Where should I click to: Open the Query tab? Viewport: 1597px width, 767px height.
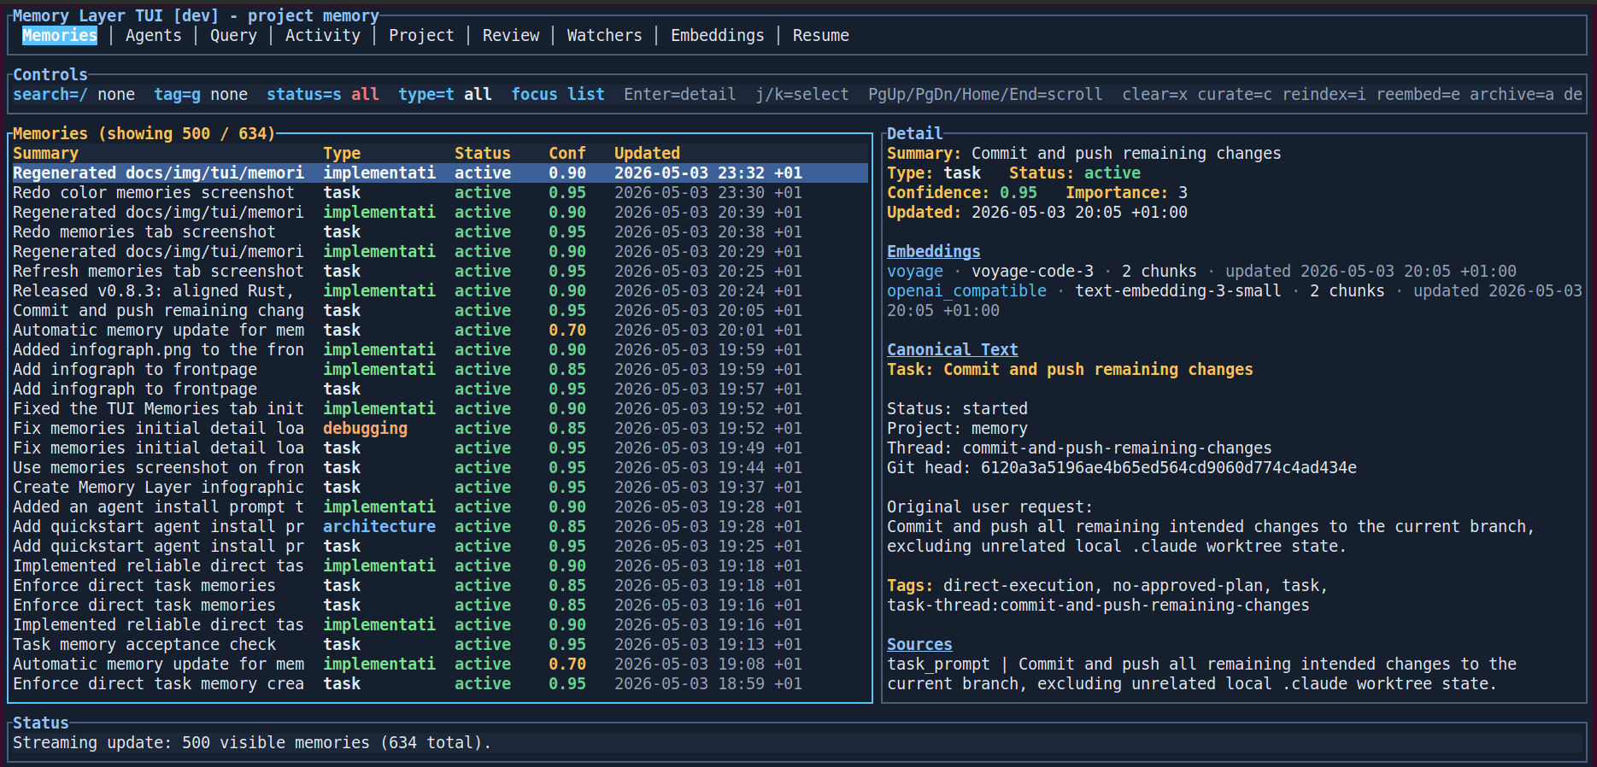pos(233,35)
